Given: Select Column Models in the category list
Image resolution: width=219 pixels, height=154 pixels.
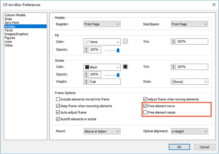Looking at the screenshot, I should tap(15, 15).
